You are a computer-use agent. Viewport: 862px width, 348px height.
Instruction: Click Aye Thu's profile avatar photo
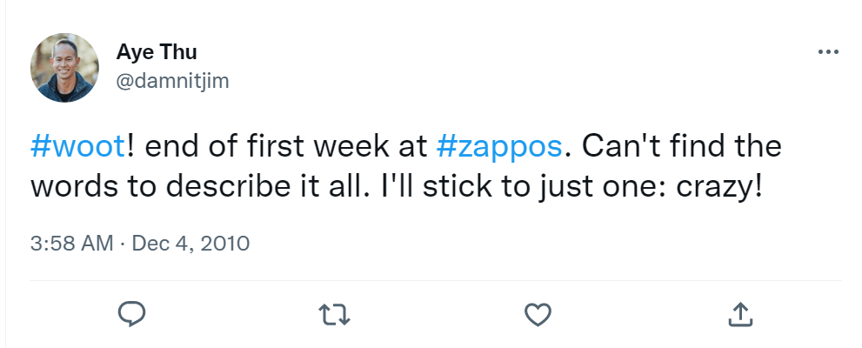coord(64,68)
